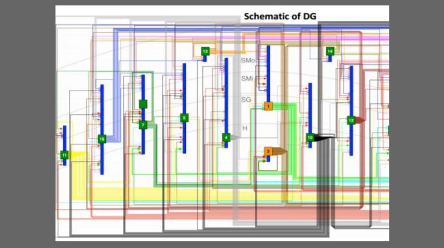Click green node 4
444x248 pixels.
pos(226,137)
